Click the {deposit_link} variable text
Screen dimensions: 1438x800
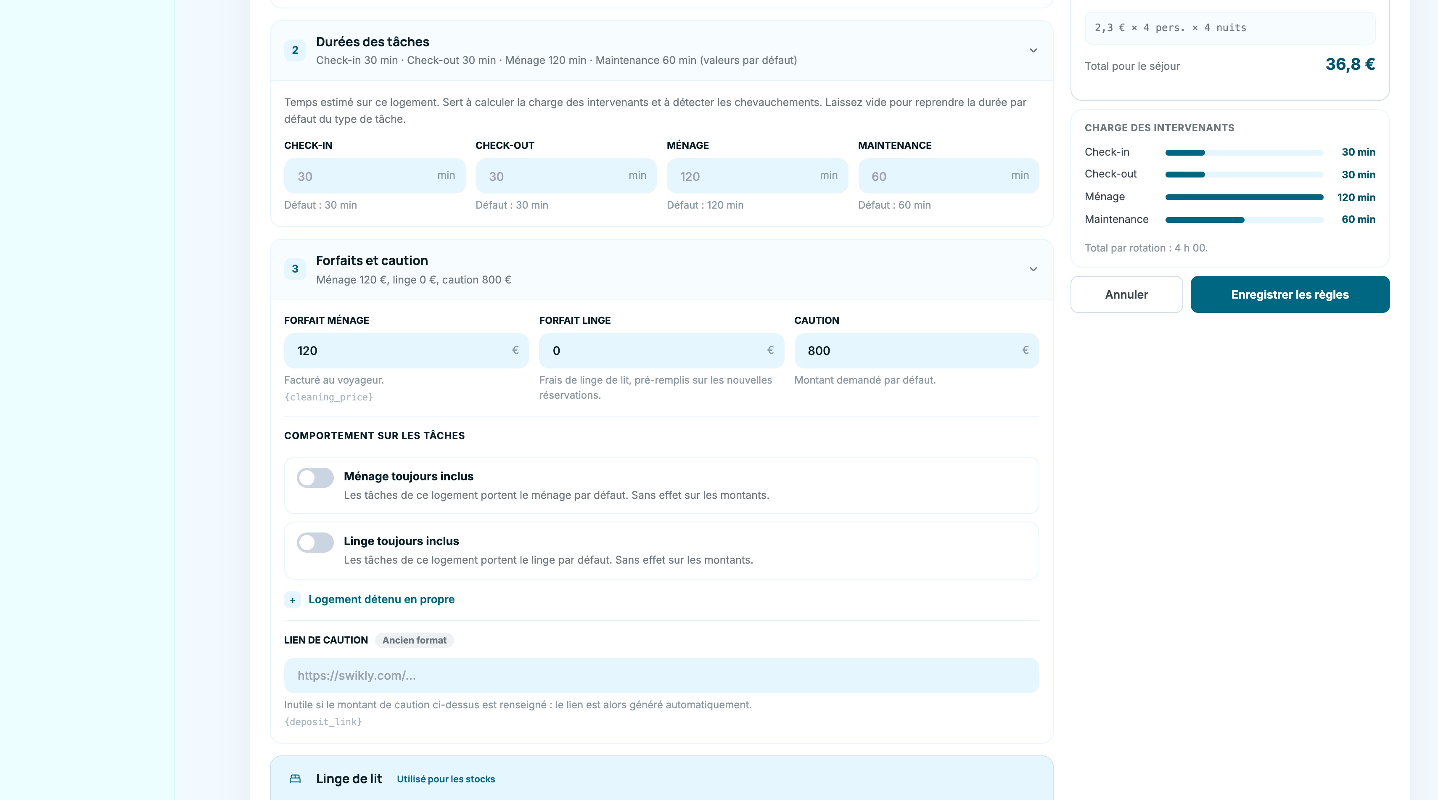[322, 722]
